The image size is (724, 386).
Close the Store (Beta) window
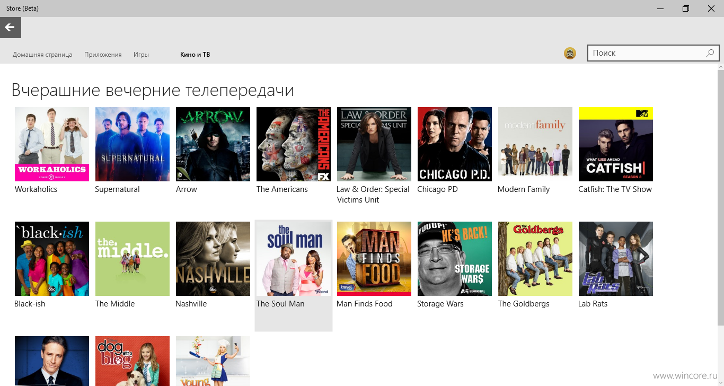coord(711,8)
